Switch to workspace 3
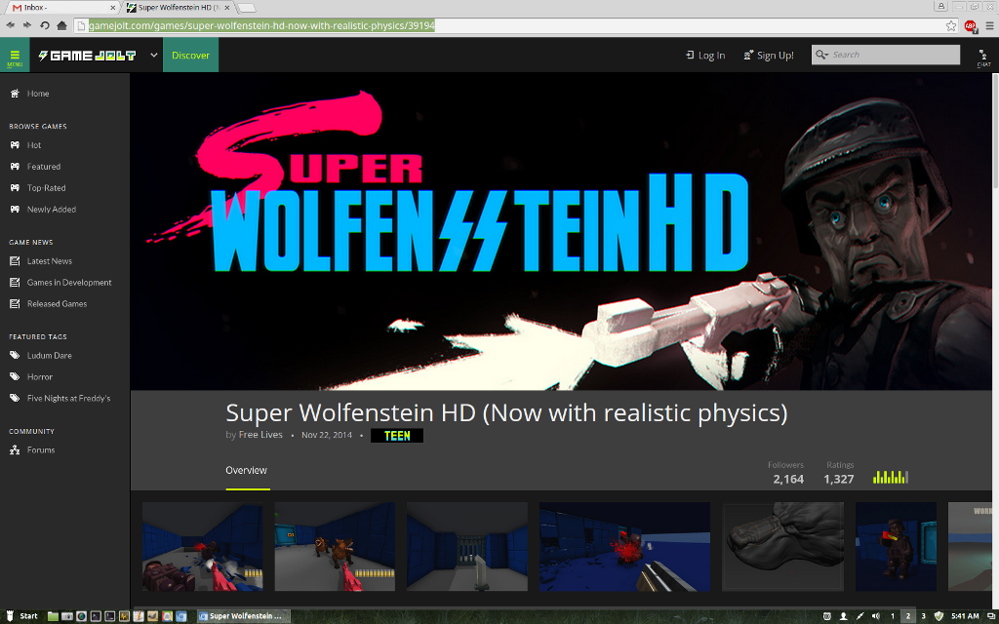The width and height of the screenshot is (999, 624). click(924, 616)
